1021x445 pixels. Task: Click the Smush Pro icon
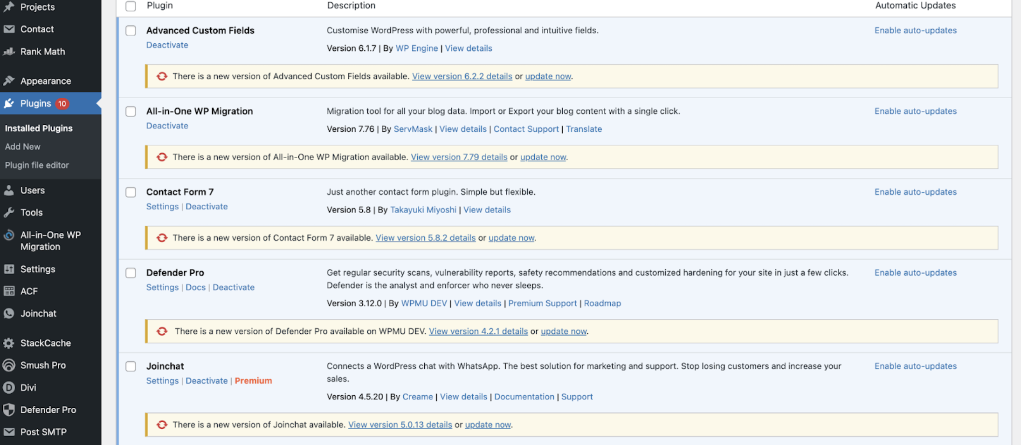9,365
